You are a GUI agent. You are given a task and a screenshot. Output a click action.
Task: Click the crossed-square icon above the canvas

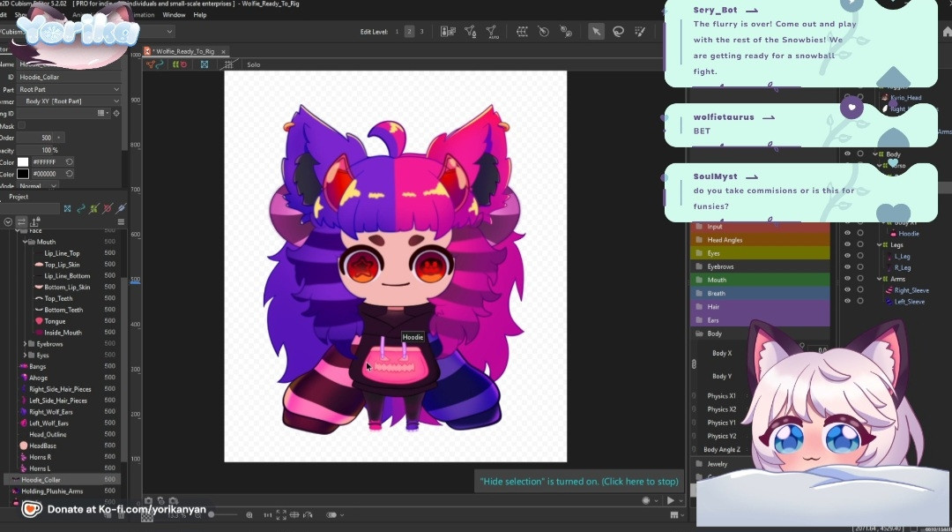205,64
